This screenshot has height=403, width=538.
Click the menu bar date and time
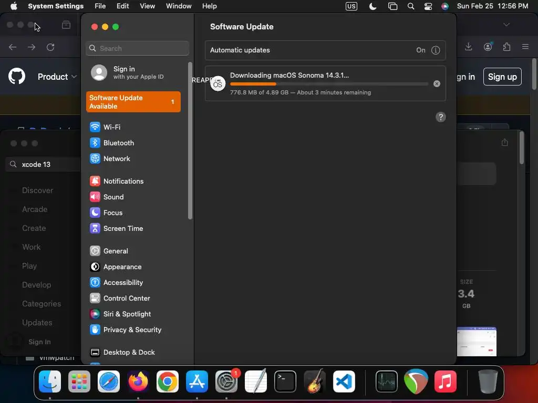pyautogui.click(x=492, y=6)
